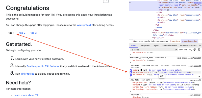Open the Layout tab
The width and height of the screenshot is (202, 98).
point(156,45)
